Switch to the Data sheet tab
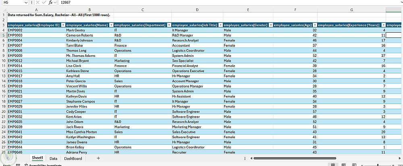 tap(54, 158)
